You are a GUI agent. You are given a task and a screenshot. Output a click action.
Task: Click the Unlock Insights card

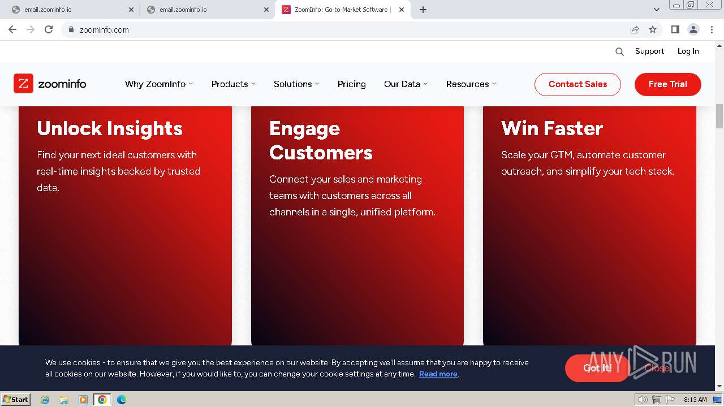click(125, 225)
